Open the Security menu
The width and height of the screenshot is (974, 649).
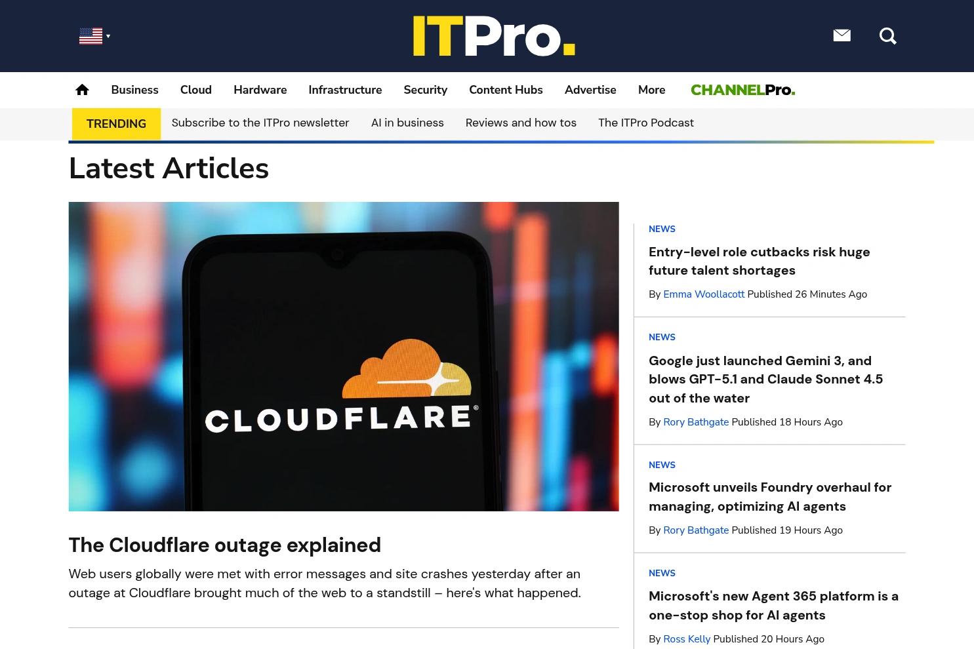425,90
